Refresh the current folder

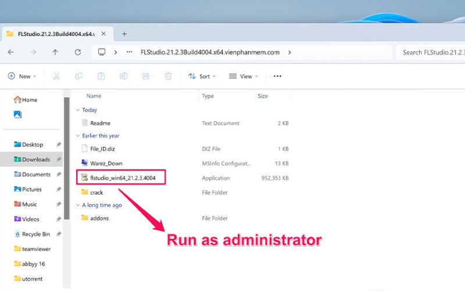[78, 52]
